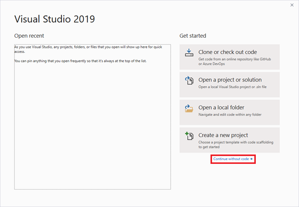Click the open project document icon
The width and height of the screenshot is (299, 207).
click(189, 80)
